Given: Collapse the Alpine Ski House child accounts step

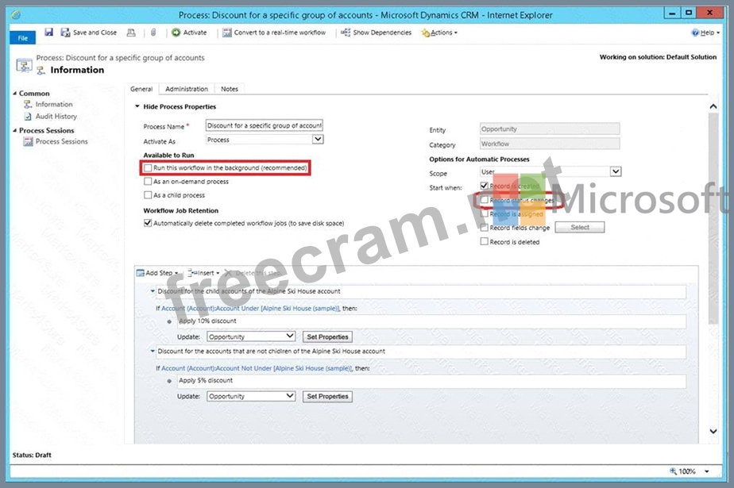Looking at the screenshot, I should click(x=153, y=291).
